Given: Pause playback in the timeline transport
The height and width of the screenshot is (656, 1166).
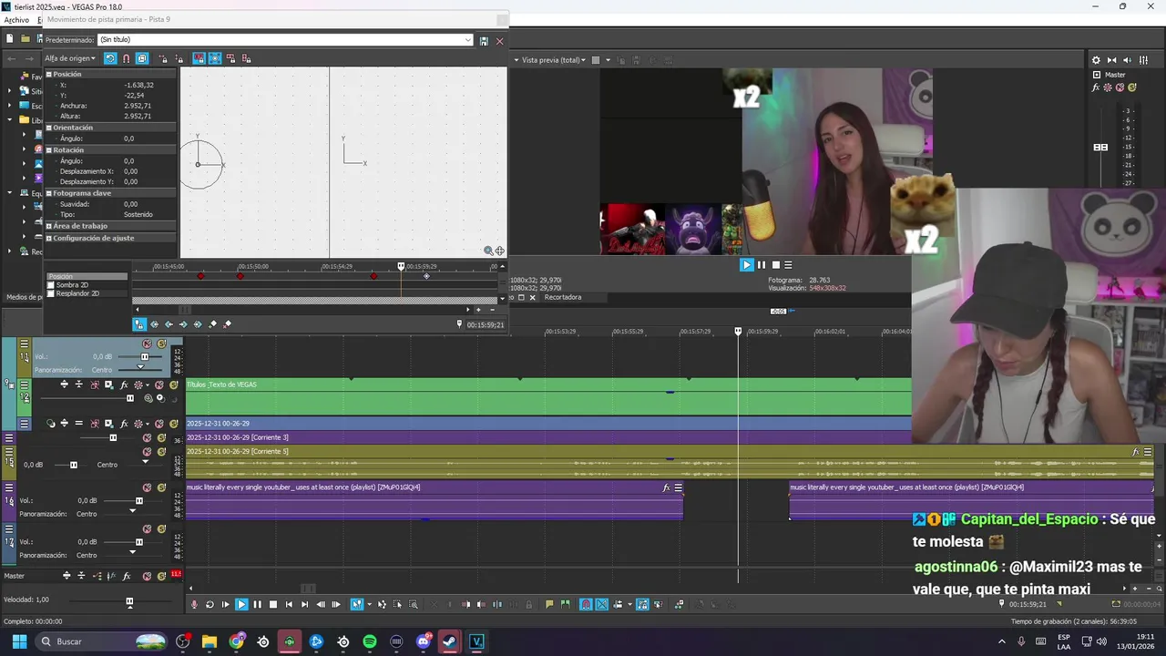Looking at the screenshot, I should point(257,604).
